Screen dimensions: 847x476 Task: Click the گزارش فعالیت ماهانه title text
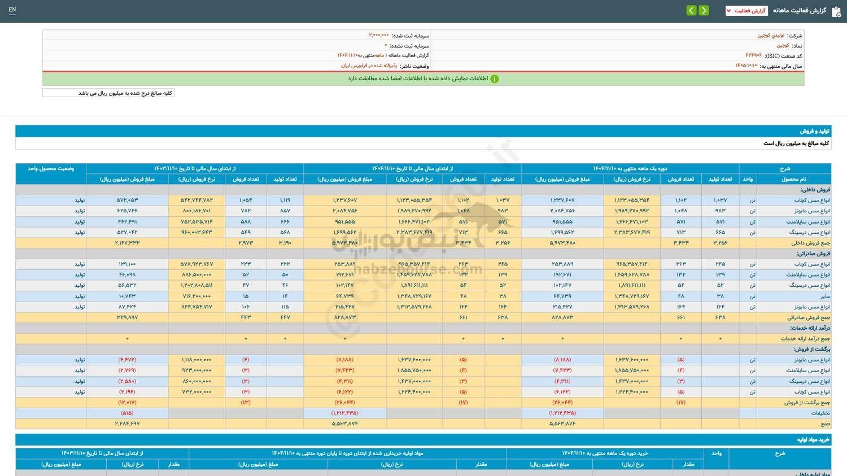pyautogui.click(x=798, y=10)
